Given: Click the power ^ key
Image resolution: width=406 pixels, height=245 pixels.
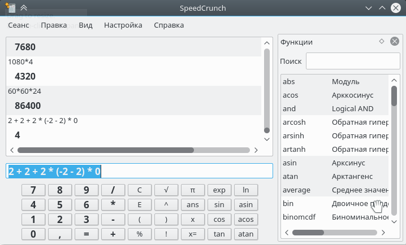Looking at the screenshot, I should point(166,205).
